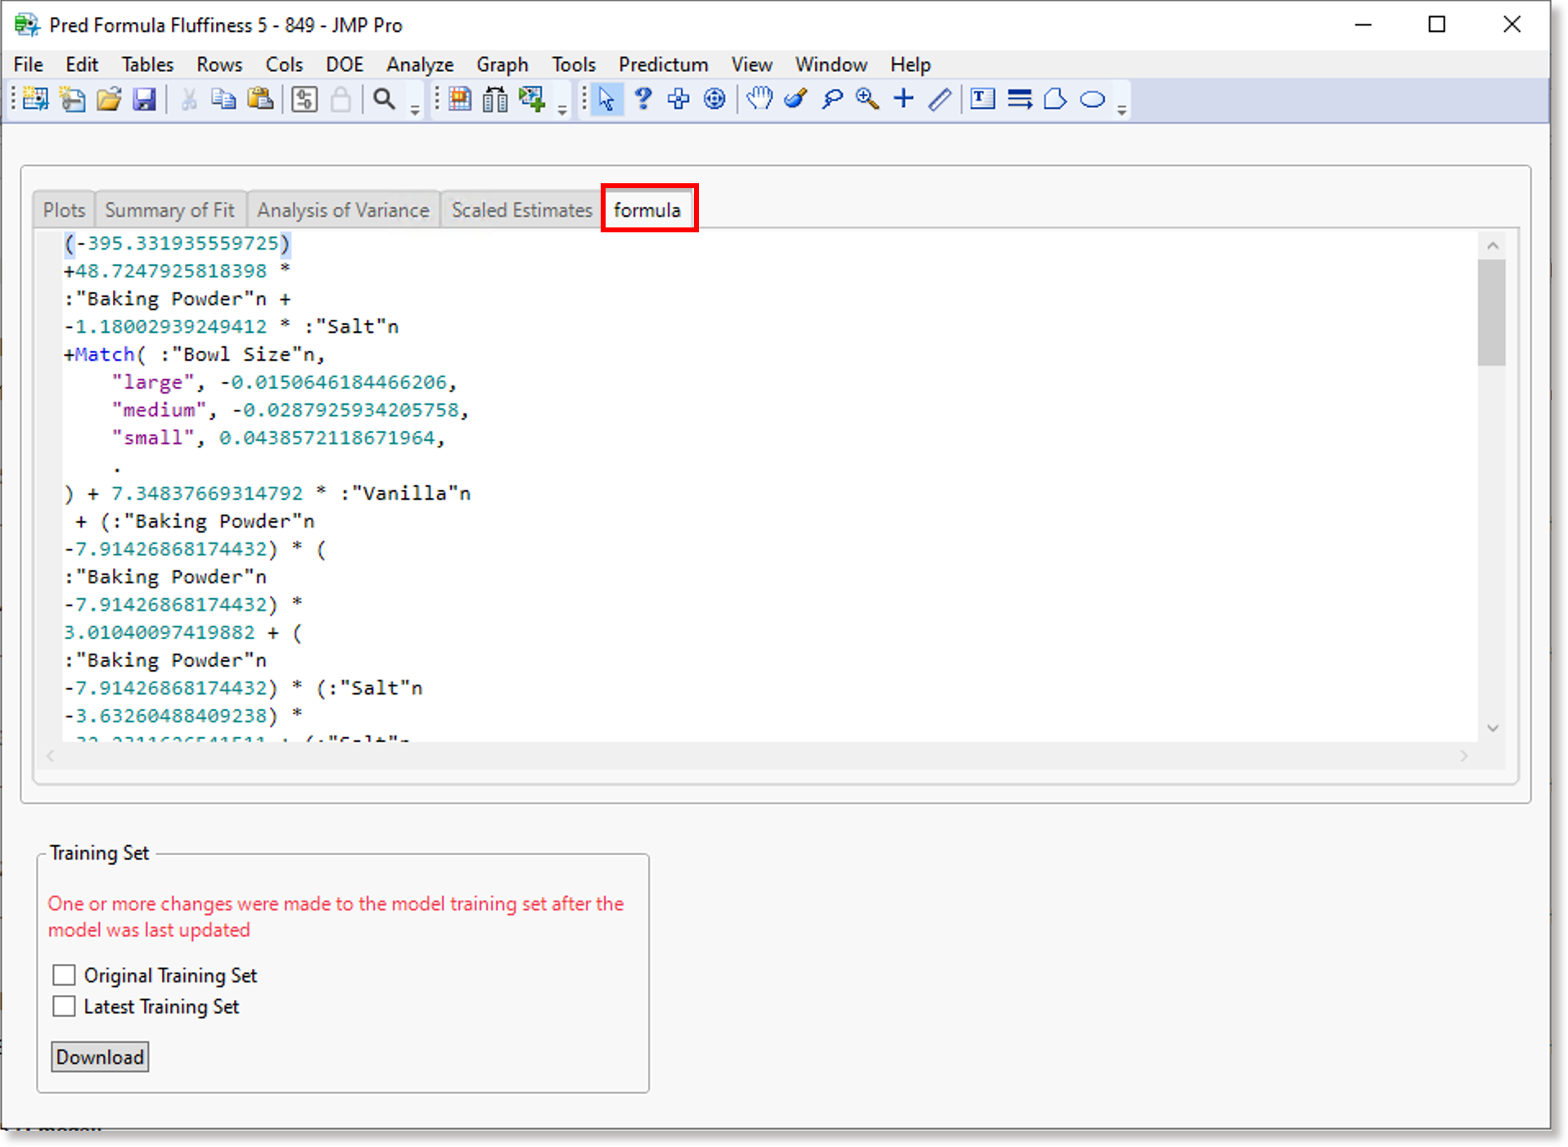The height and width of the screenshot is (1147, 1568).
Task: Select the Simple Shape lines tool
Action: coord(1020,99)
